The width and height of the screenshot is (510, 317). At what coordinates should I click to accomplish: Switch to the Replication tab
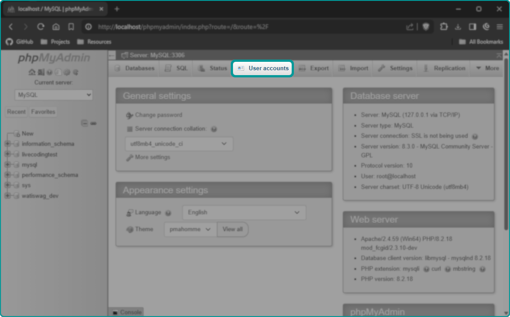coord(444,68)
